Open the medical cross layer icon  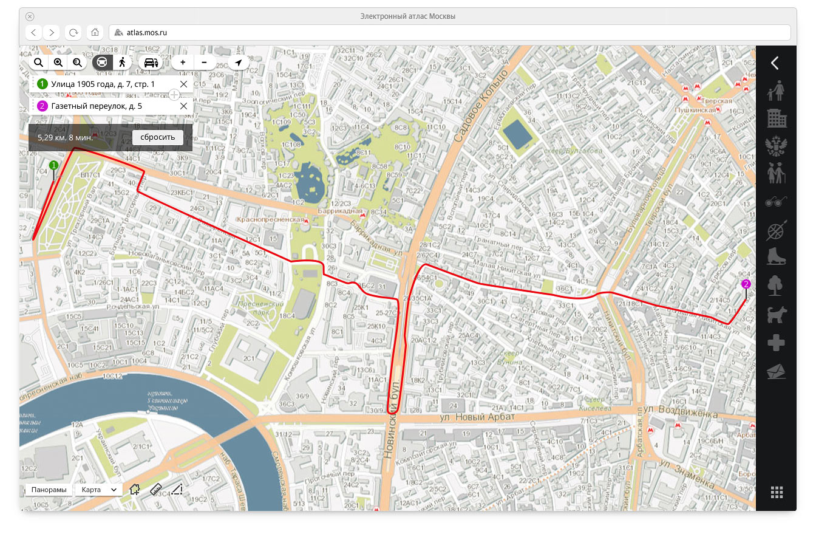click(775, 343)
